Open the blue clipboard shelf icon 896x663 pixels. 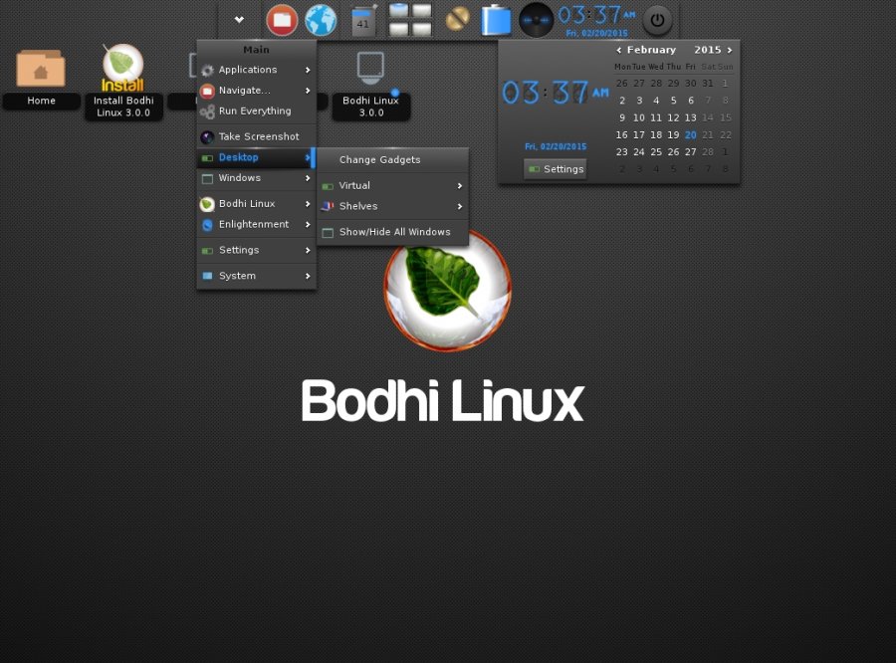coord(496,20)
